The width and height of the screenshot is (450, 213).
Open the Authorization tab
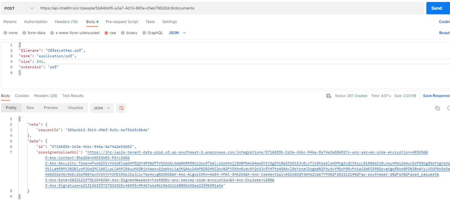(x=36, y=22)
